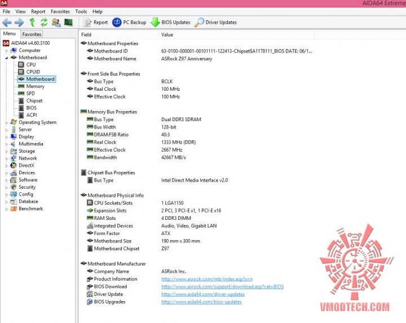Image resolution: width=406 pixels, height=323 pixels.
Task: Expand the Server tree node
Action: (6, 130)
